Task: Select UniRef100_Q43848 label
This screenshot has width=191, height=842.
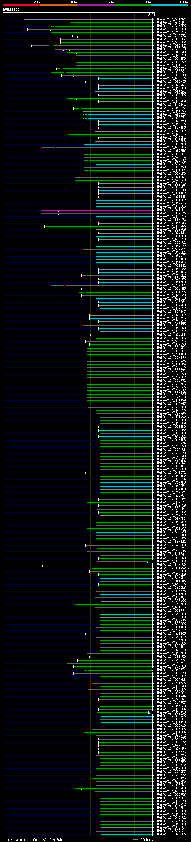Action: click(x=171, y=52)
